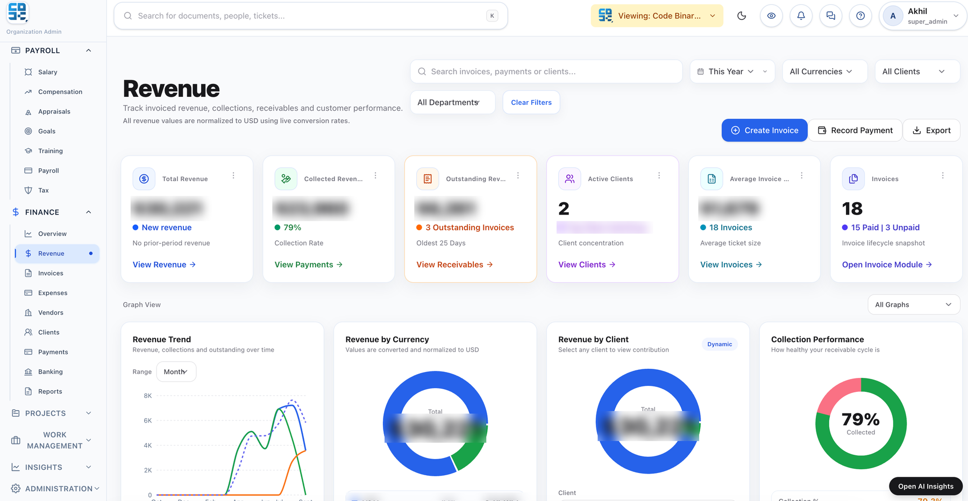Follow the View Revenue link
The image size is (968, 501).
tap(164, 264)
